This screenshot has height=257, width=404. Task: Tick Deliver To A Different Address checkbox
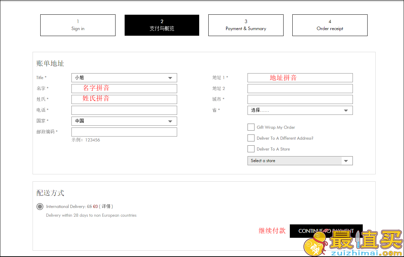251,138
